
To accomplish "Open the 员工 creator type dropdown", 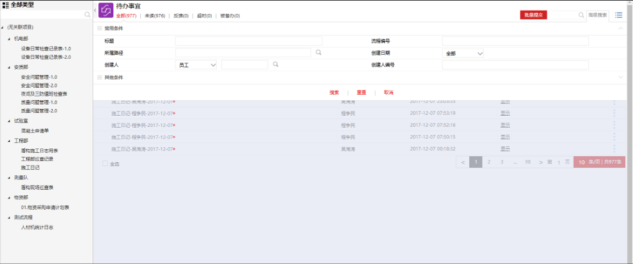I will 196,65.
